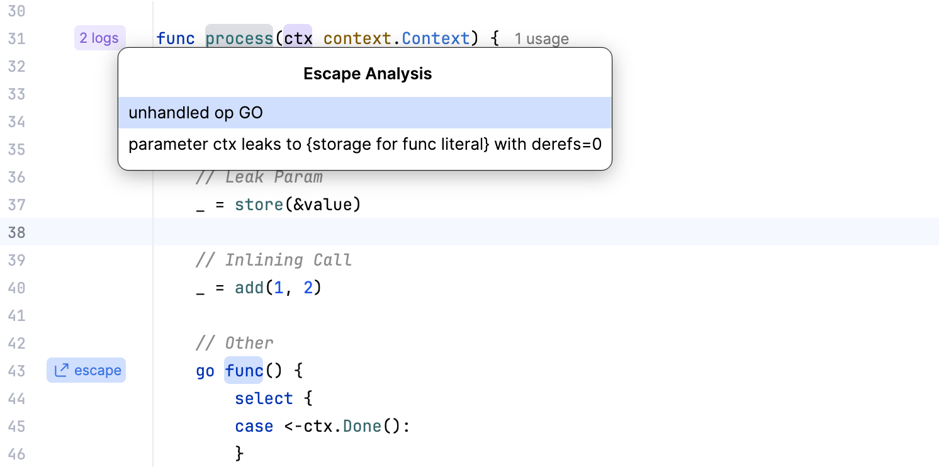Select "parameter ctx leaks to" popup entry
The width and height of the screenshot is (939, 467).
[x=365, y=145]
